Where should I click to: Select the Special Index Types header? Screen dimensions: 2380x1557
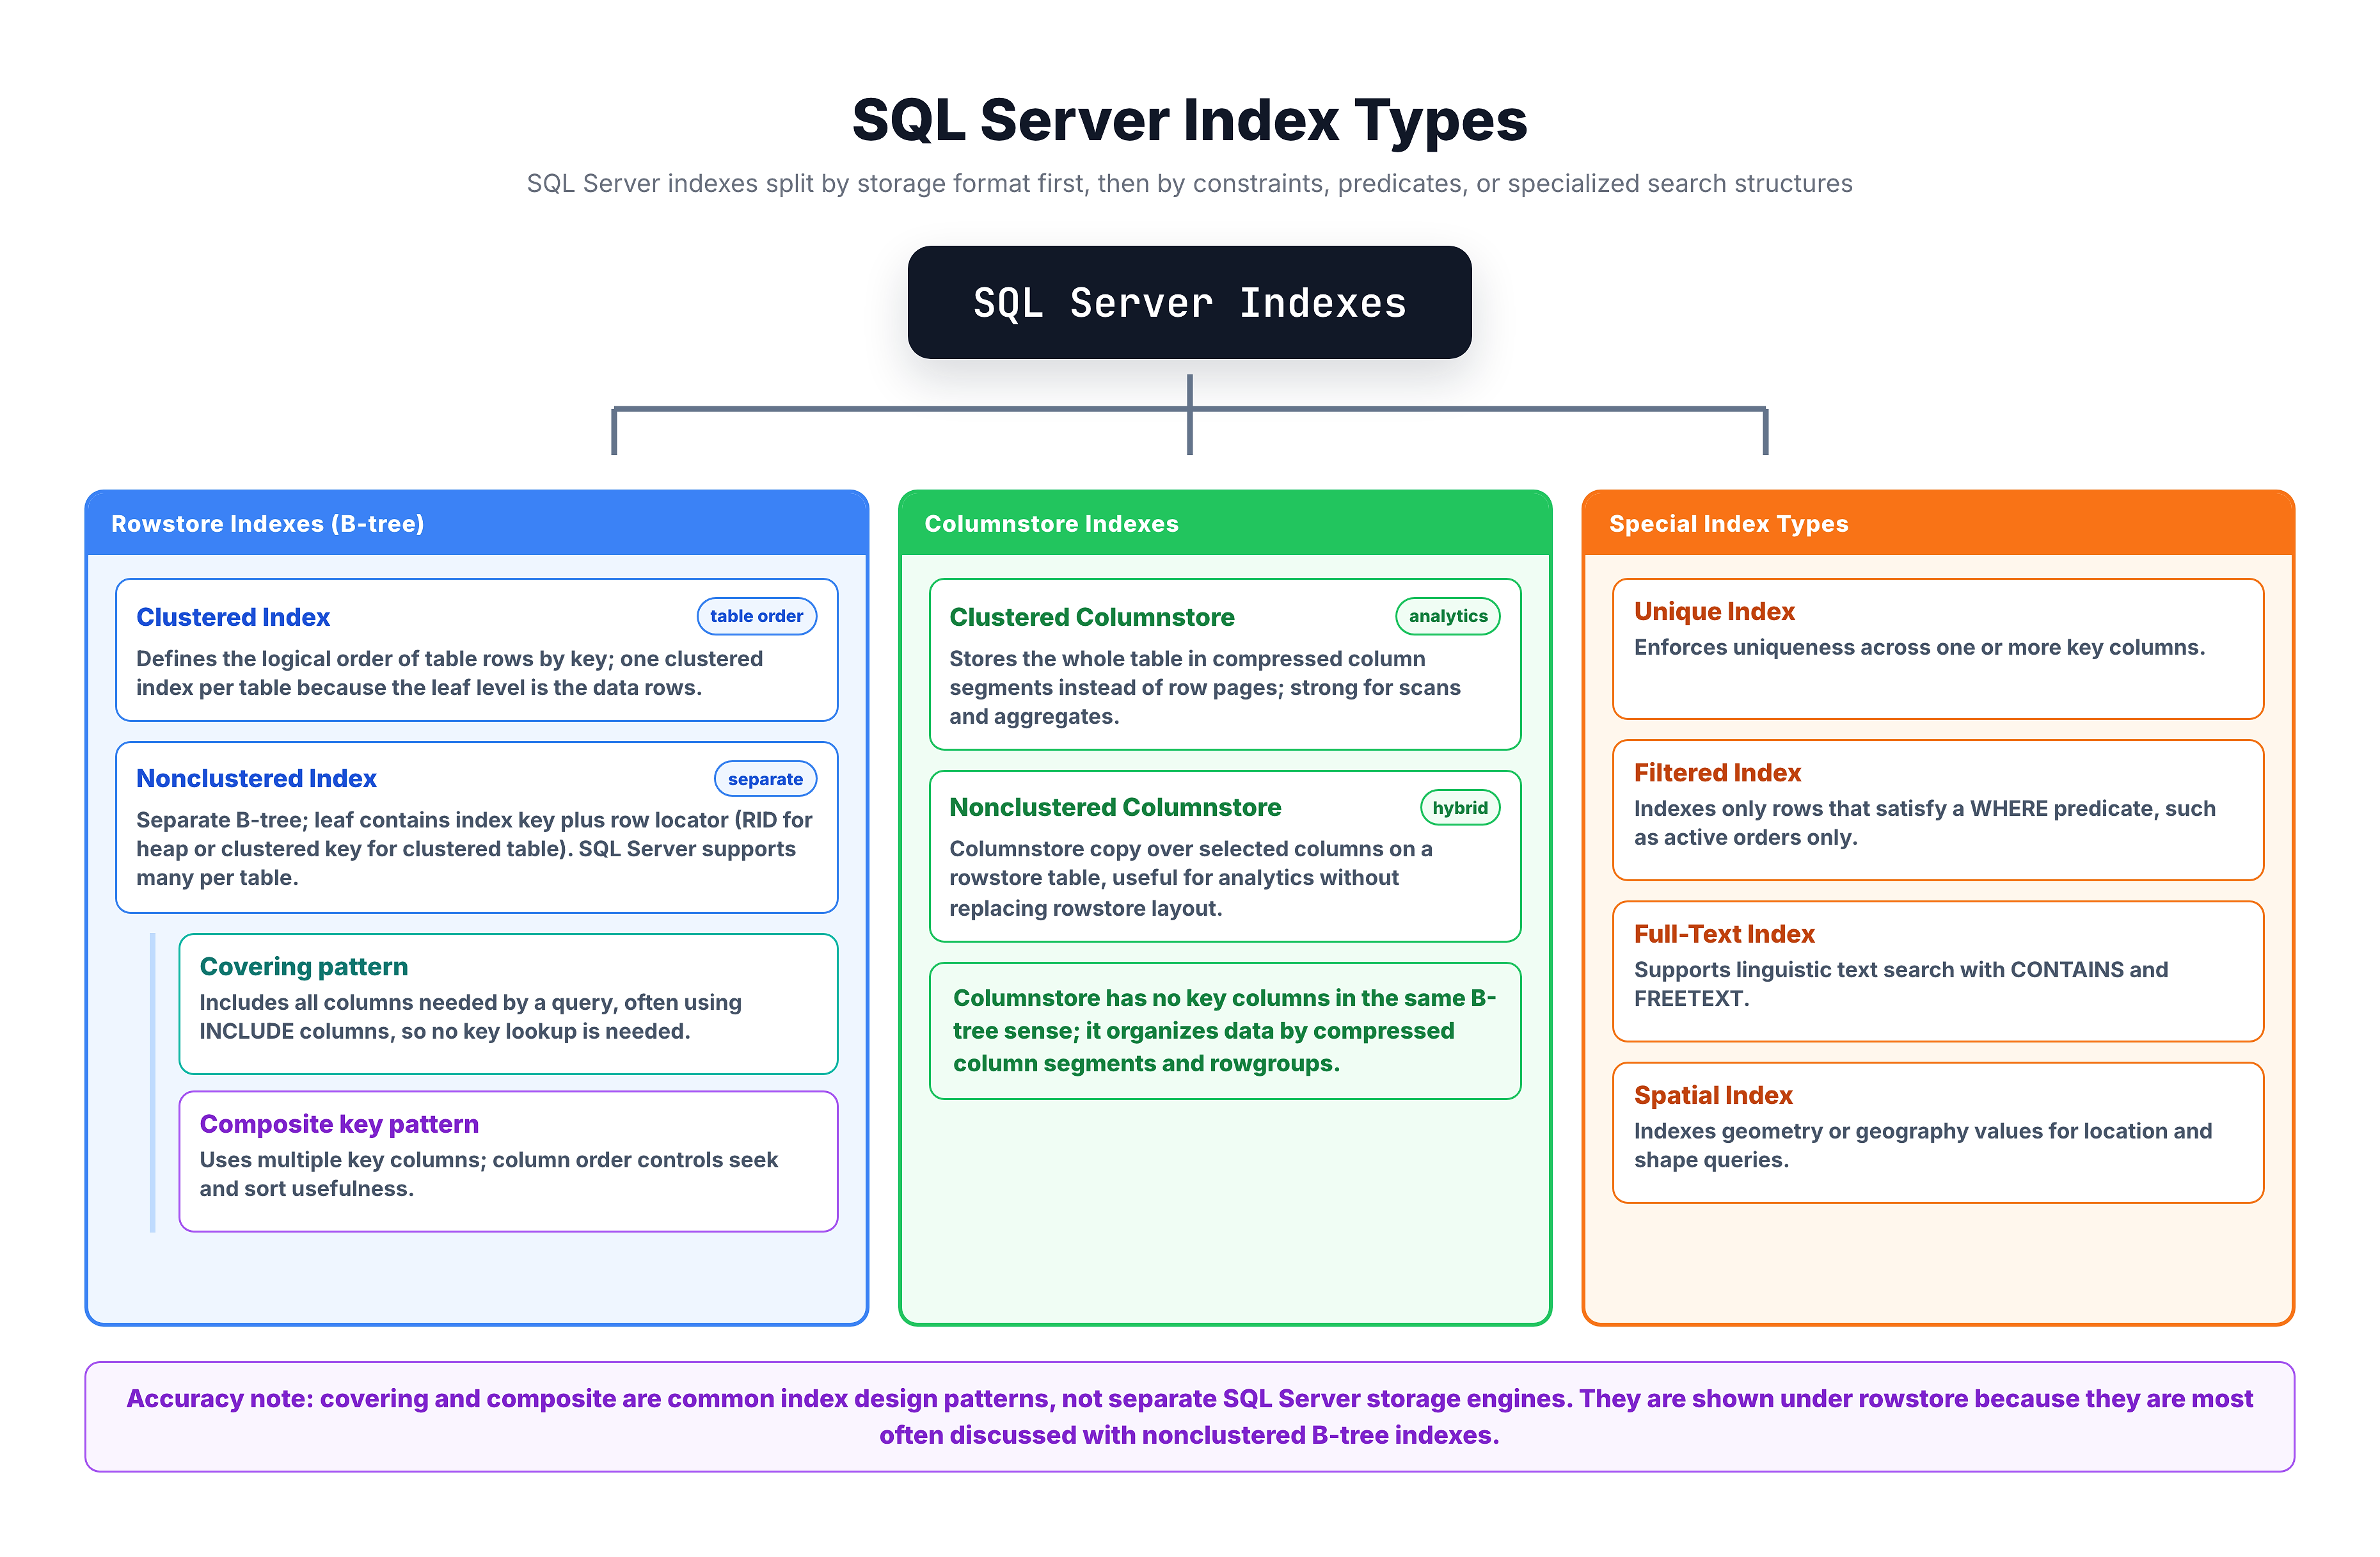click(x=1937, y=523)
